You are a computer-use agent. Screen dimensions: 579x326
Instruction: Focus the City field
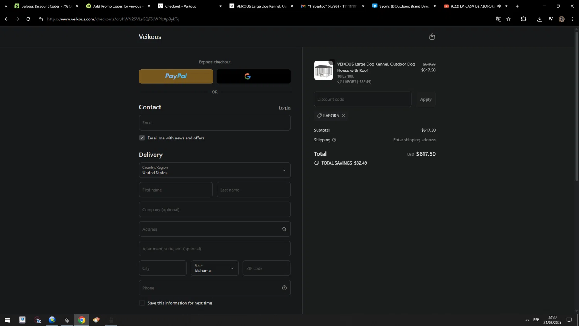point(163,268)
